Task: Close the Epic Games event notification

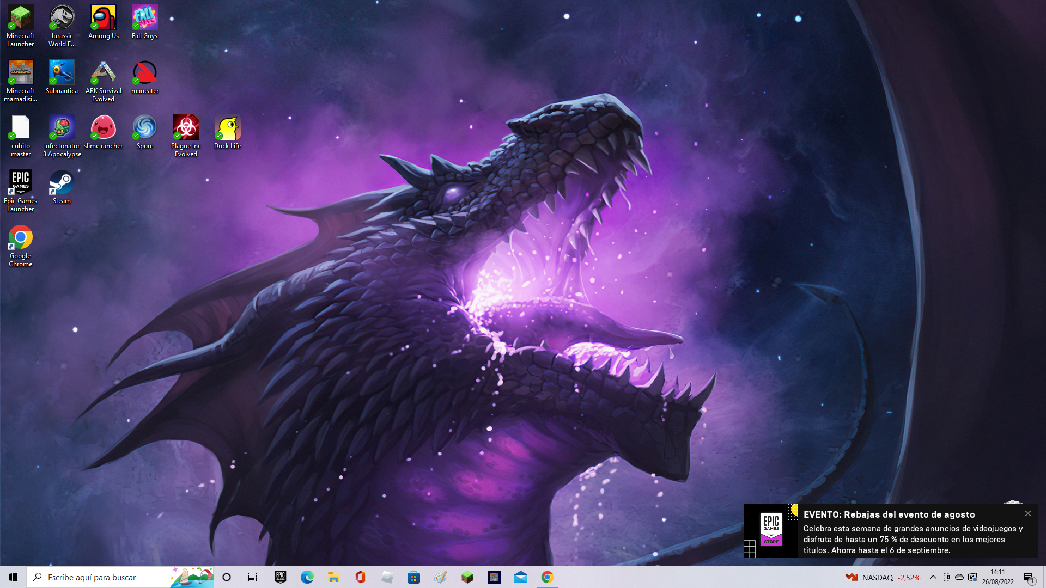Action: (x=1028, y=513)
